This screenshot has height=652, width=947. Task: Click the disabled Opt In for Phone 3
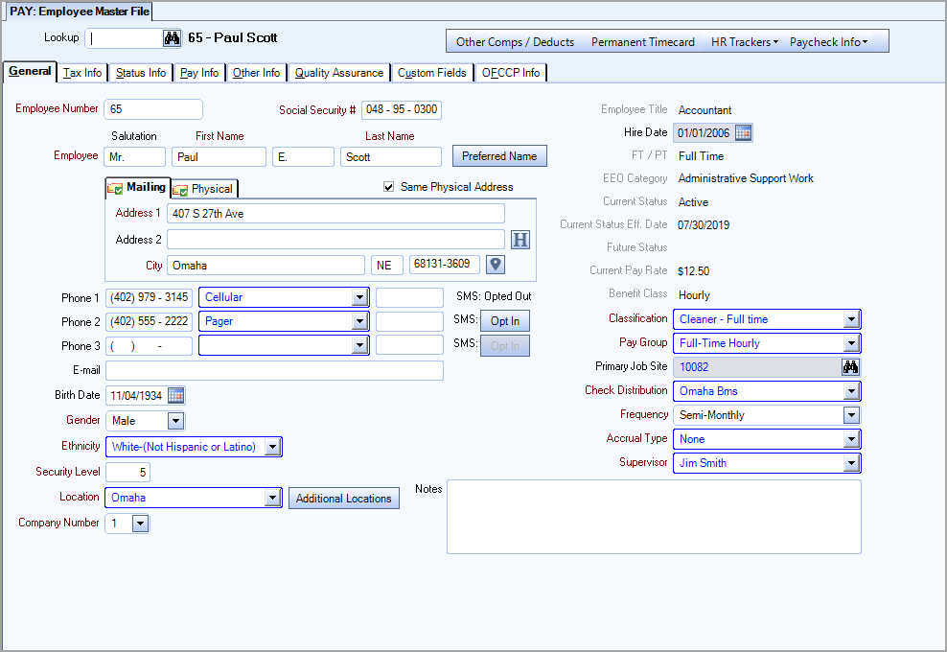tap(505, 345)
